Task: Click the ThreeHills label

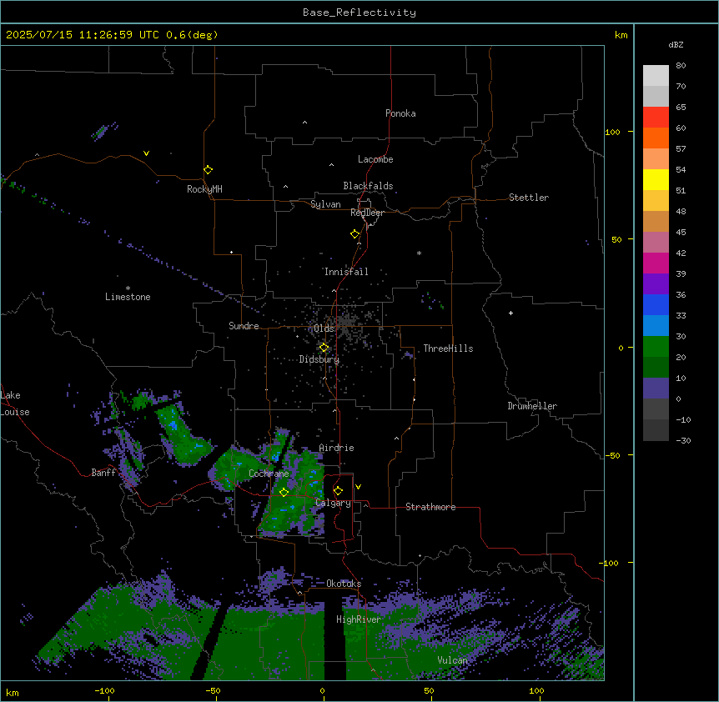Action: 448,348
